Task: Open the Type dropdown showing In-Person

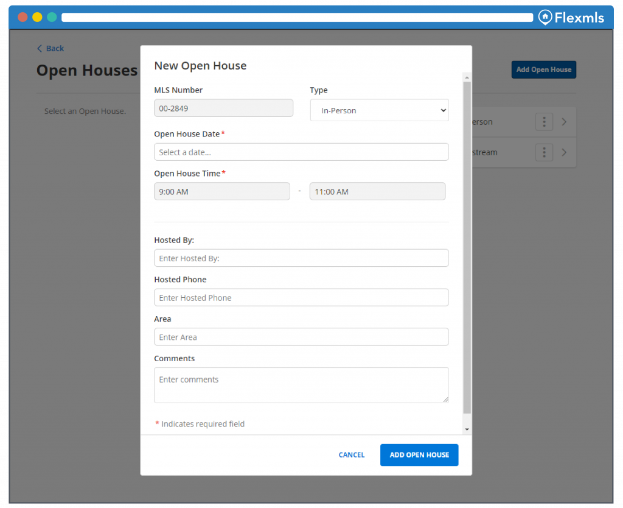Action: point(380,110)
